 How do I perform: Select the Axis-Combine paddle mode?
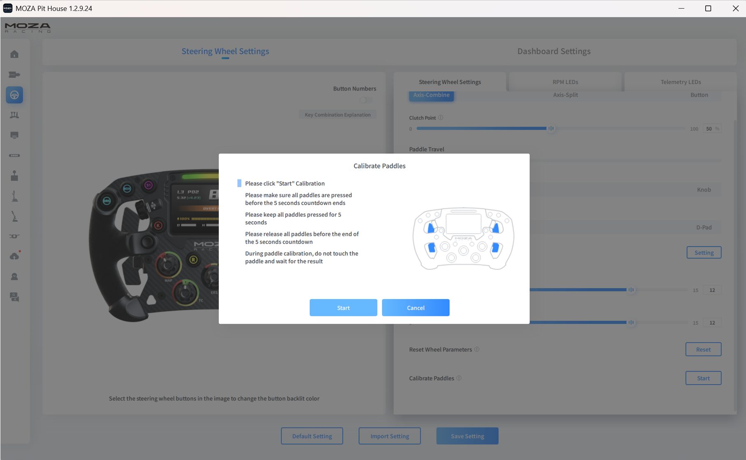(x=431, y=95)
